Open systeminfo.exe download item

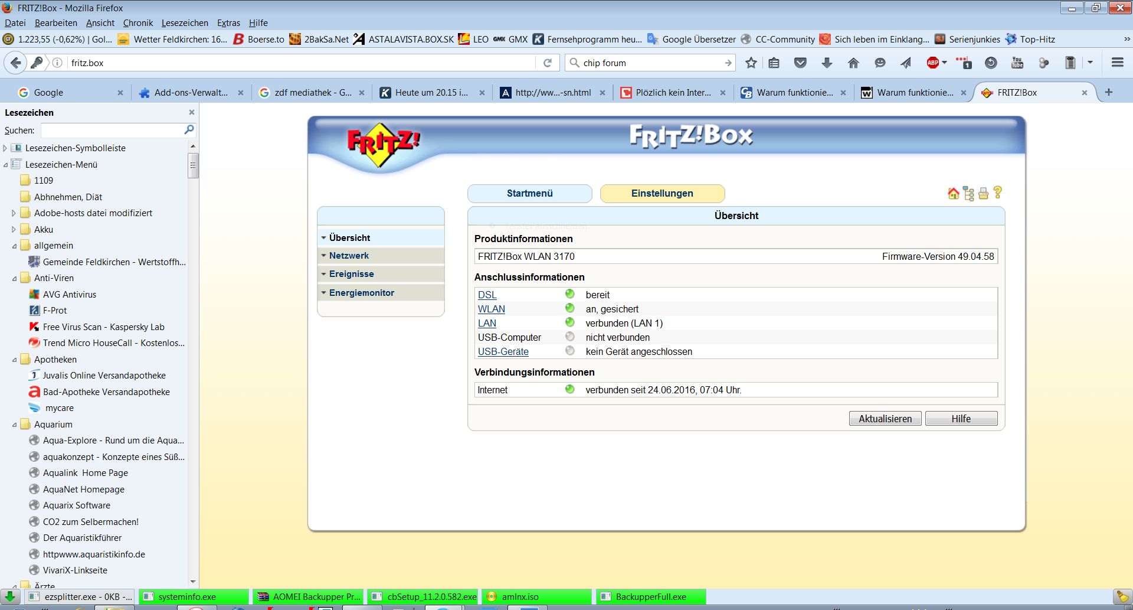194,597
